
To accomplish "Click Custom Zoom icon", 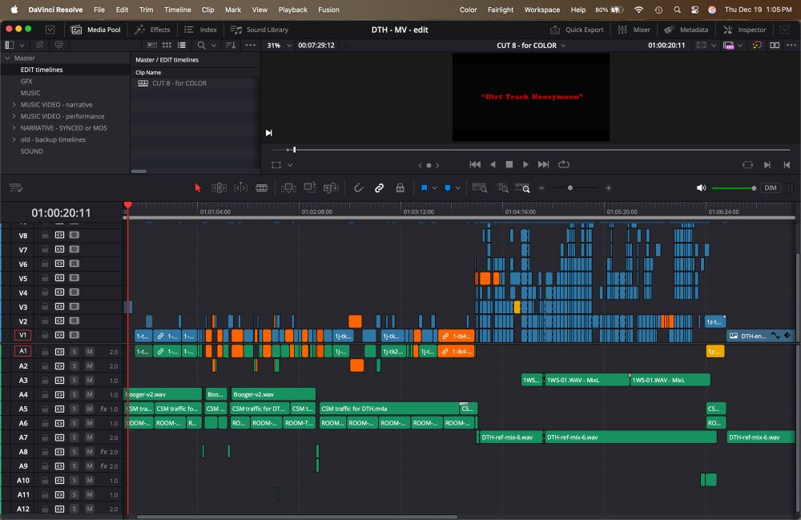I will (522, 188).
